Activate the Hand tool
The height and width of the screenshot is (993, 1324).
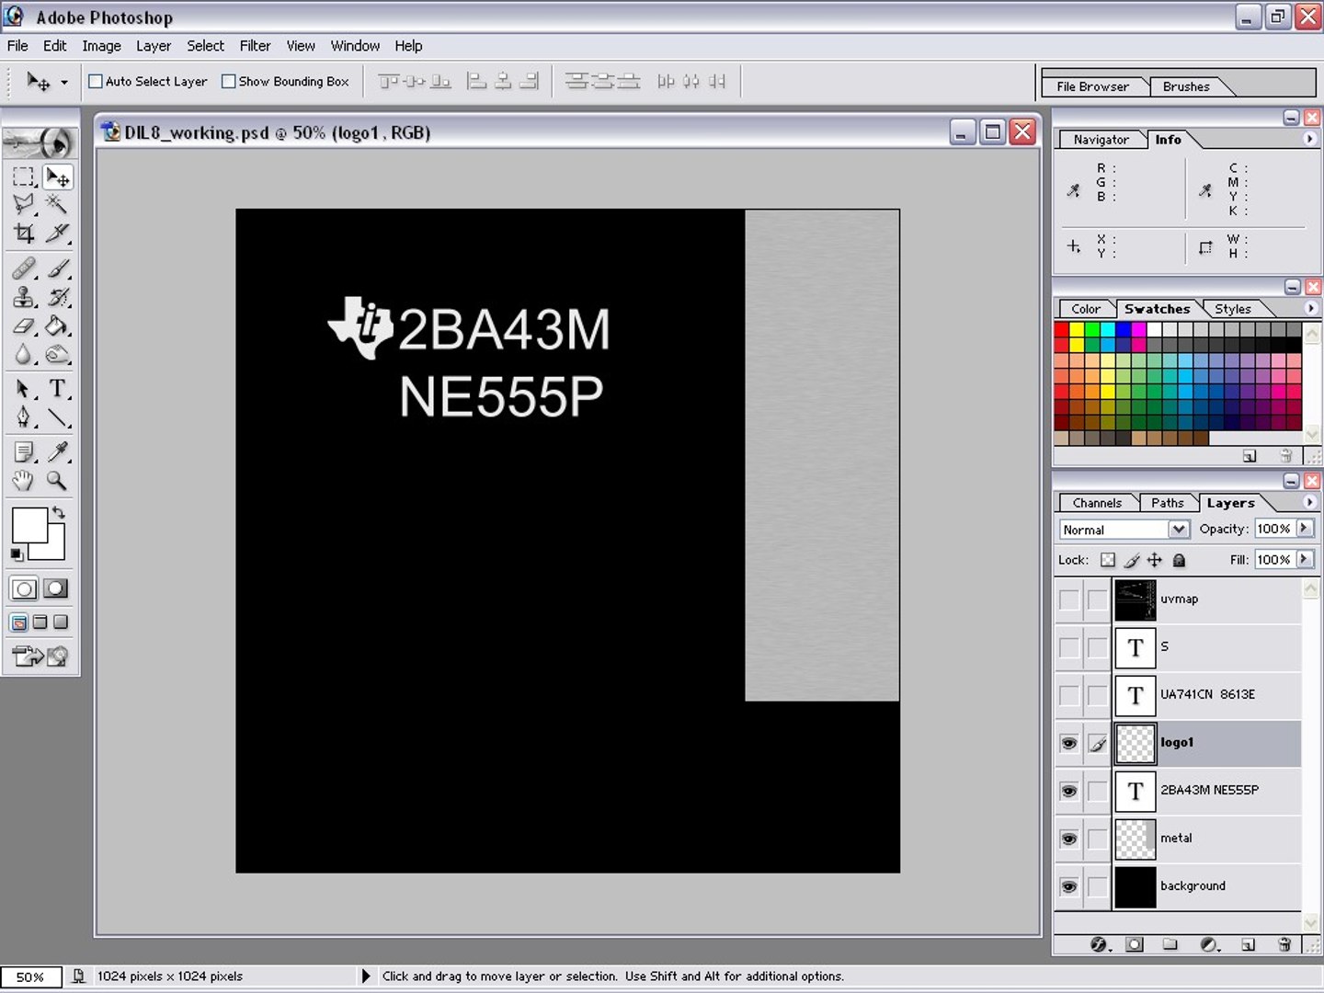coord(24,480)
